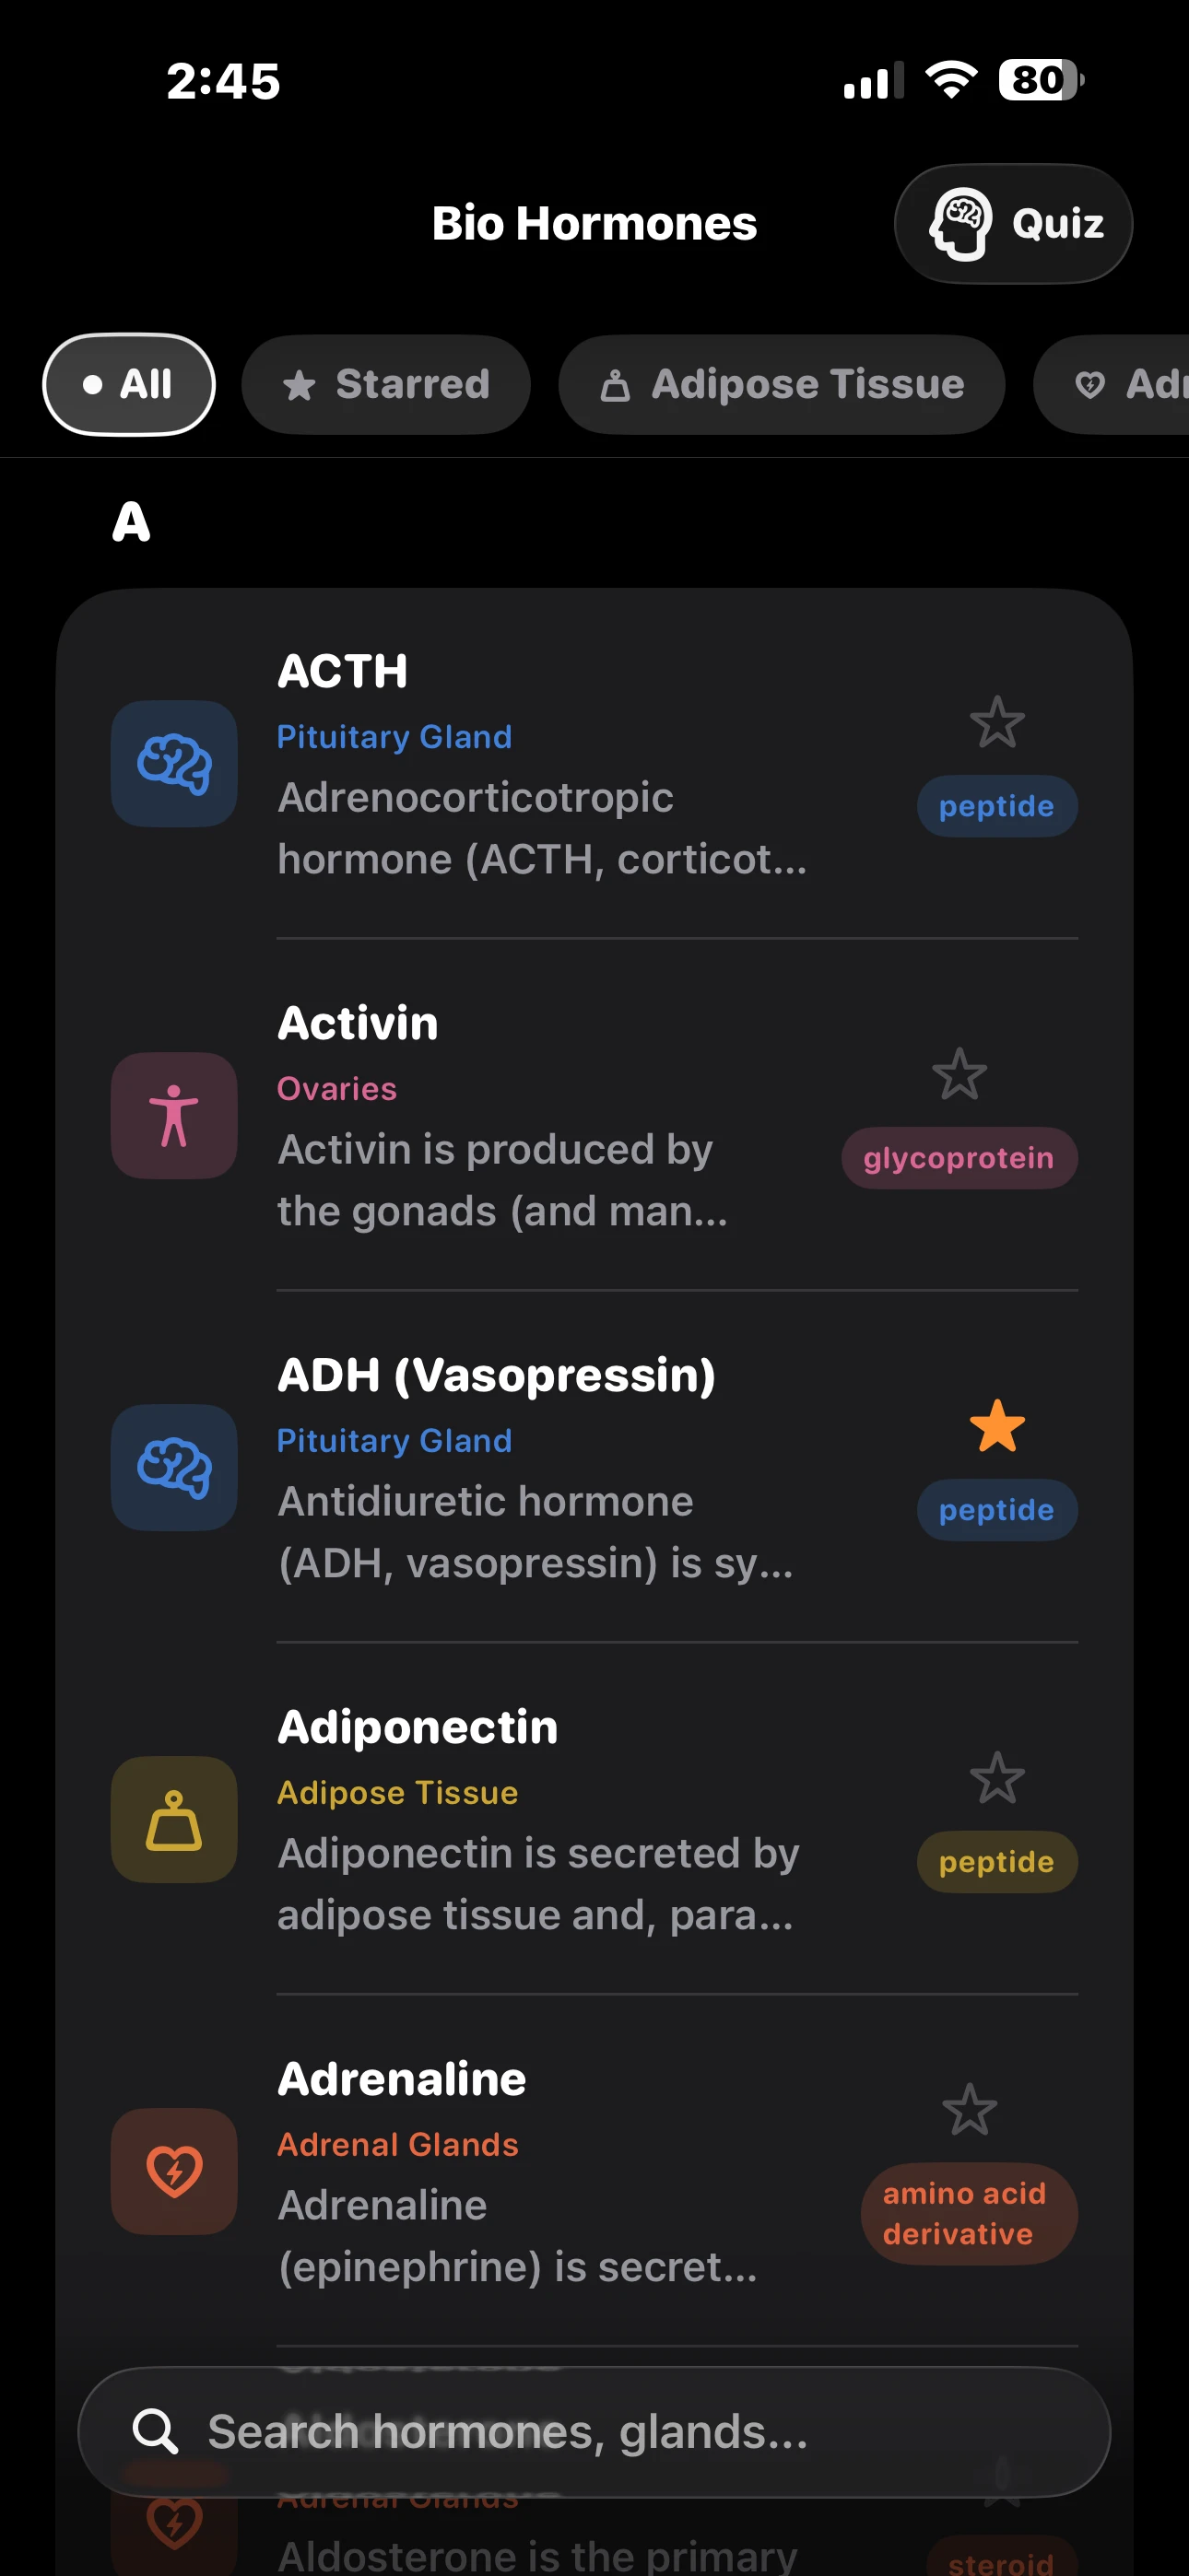Star the ACTH hormone
The width and height of the screenshot is (1189, 2576).
(x=997, y=720)
